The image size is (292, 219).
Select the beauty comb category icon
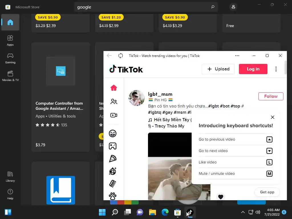coord(113,184)
